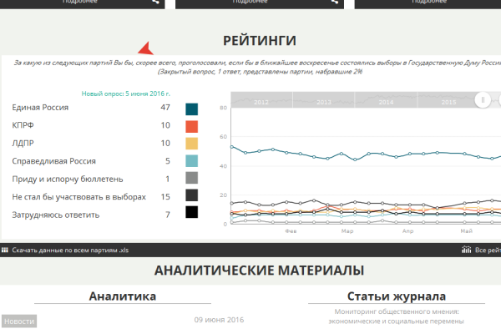Select 2014 on the chart timeline
The image size is (501, 334).
point(386,102)
